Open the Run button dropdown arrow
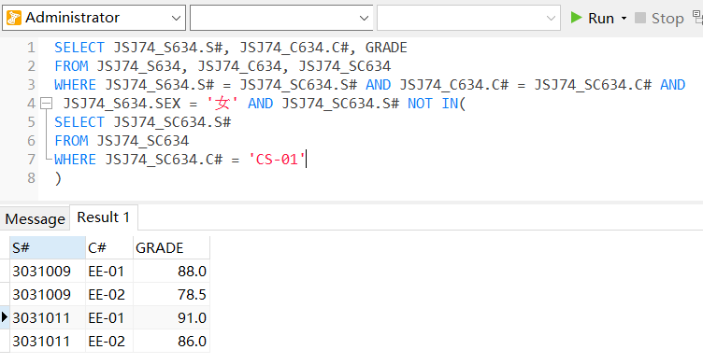Viewport: 703px width, 364px height. coord(624,19)
